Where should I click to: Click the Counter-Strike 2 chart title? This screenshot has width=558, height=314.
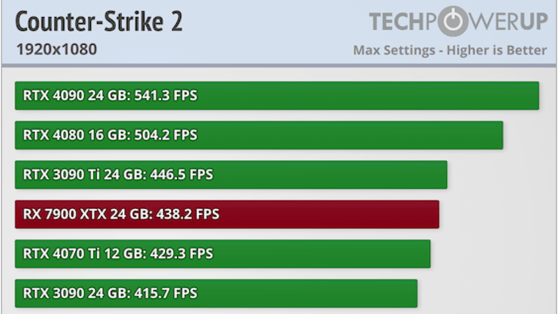click(x=99, y=22)
